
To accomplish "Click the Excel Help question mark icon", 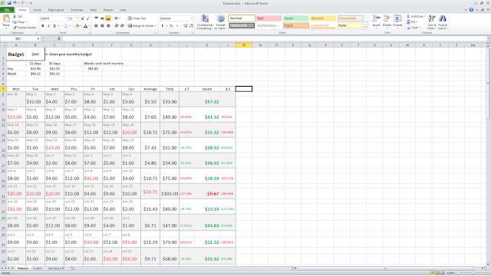I will (471, 10).
